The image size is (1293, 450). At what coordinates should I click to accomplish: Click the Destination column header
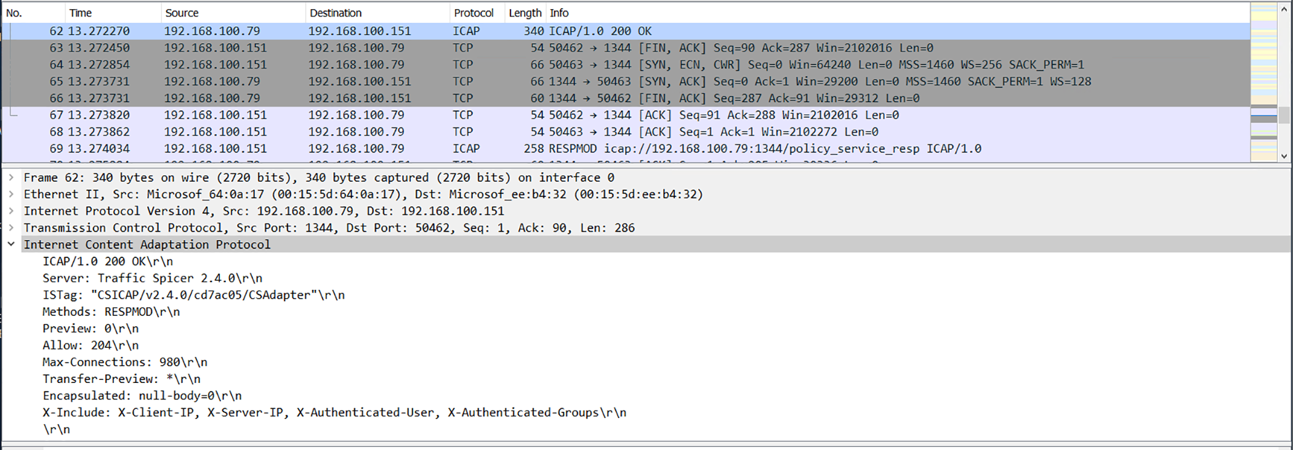click(336, 13)
